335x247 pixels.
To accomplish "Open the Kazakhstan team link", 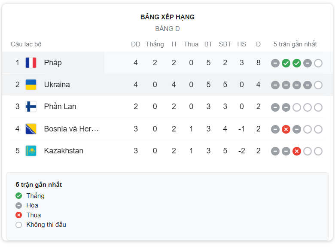I will click(x=64, y=151).
